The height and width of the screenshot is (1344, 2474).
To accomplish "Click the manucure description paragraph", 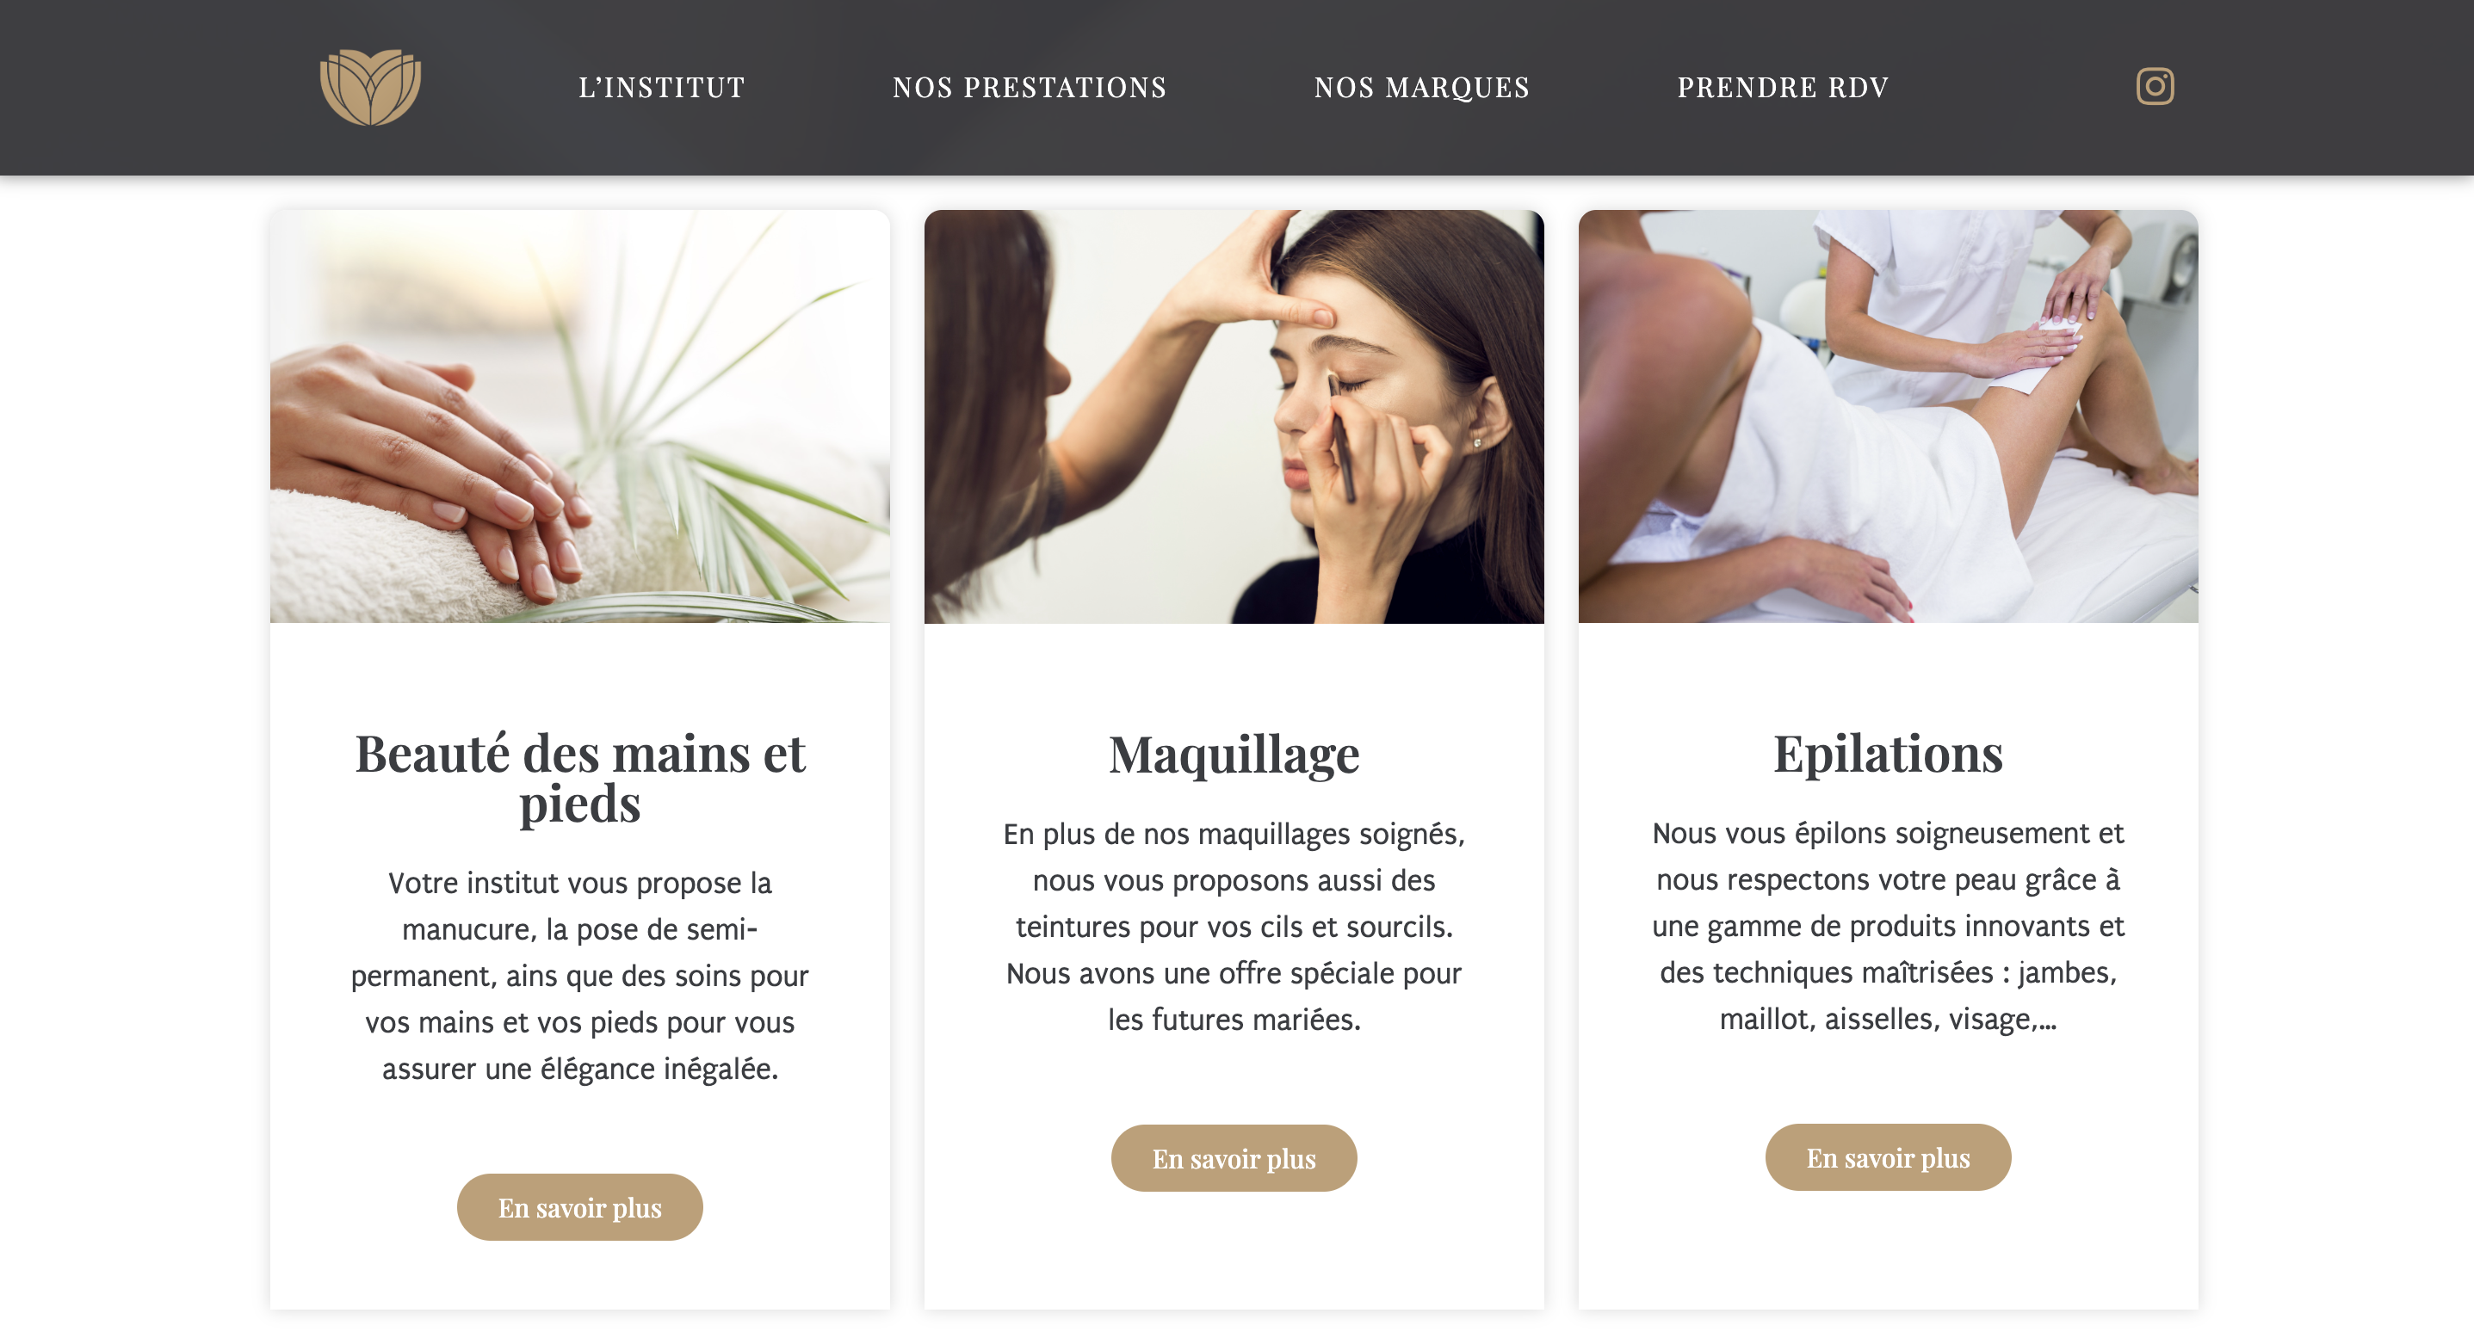I will (580, 976).
